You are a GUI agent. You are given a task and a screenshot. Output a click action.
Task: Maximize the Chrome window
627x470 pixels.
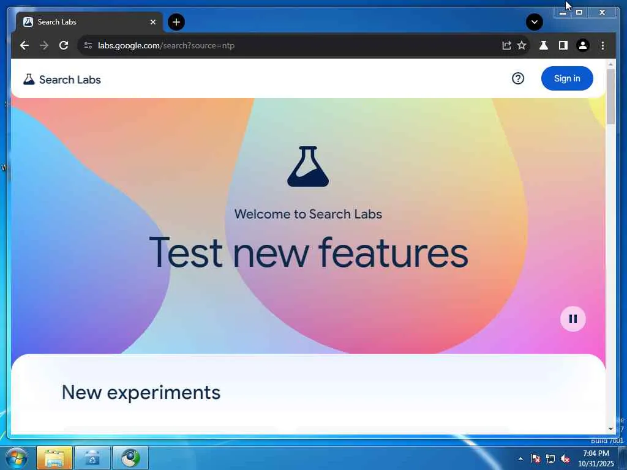click(579, 12)
